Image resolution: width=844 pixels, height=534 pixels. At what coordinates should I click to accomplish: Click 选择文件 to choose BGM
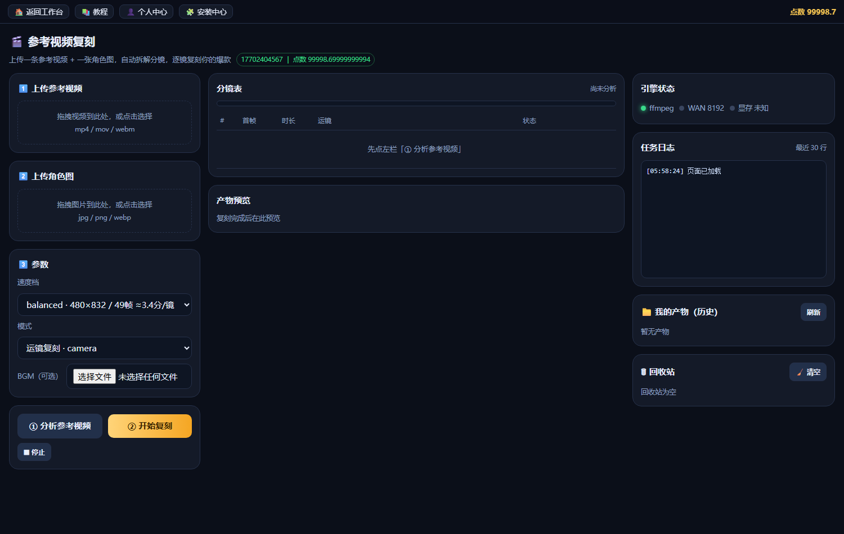[x=95, y=377]
